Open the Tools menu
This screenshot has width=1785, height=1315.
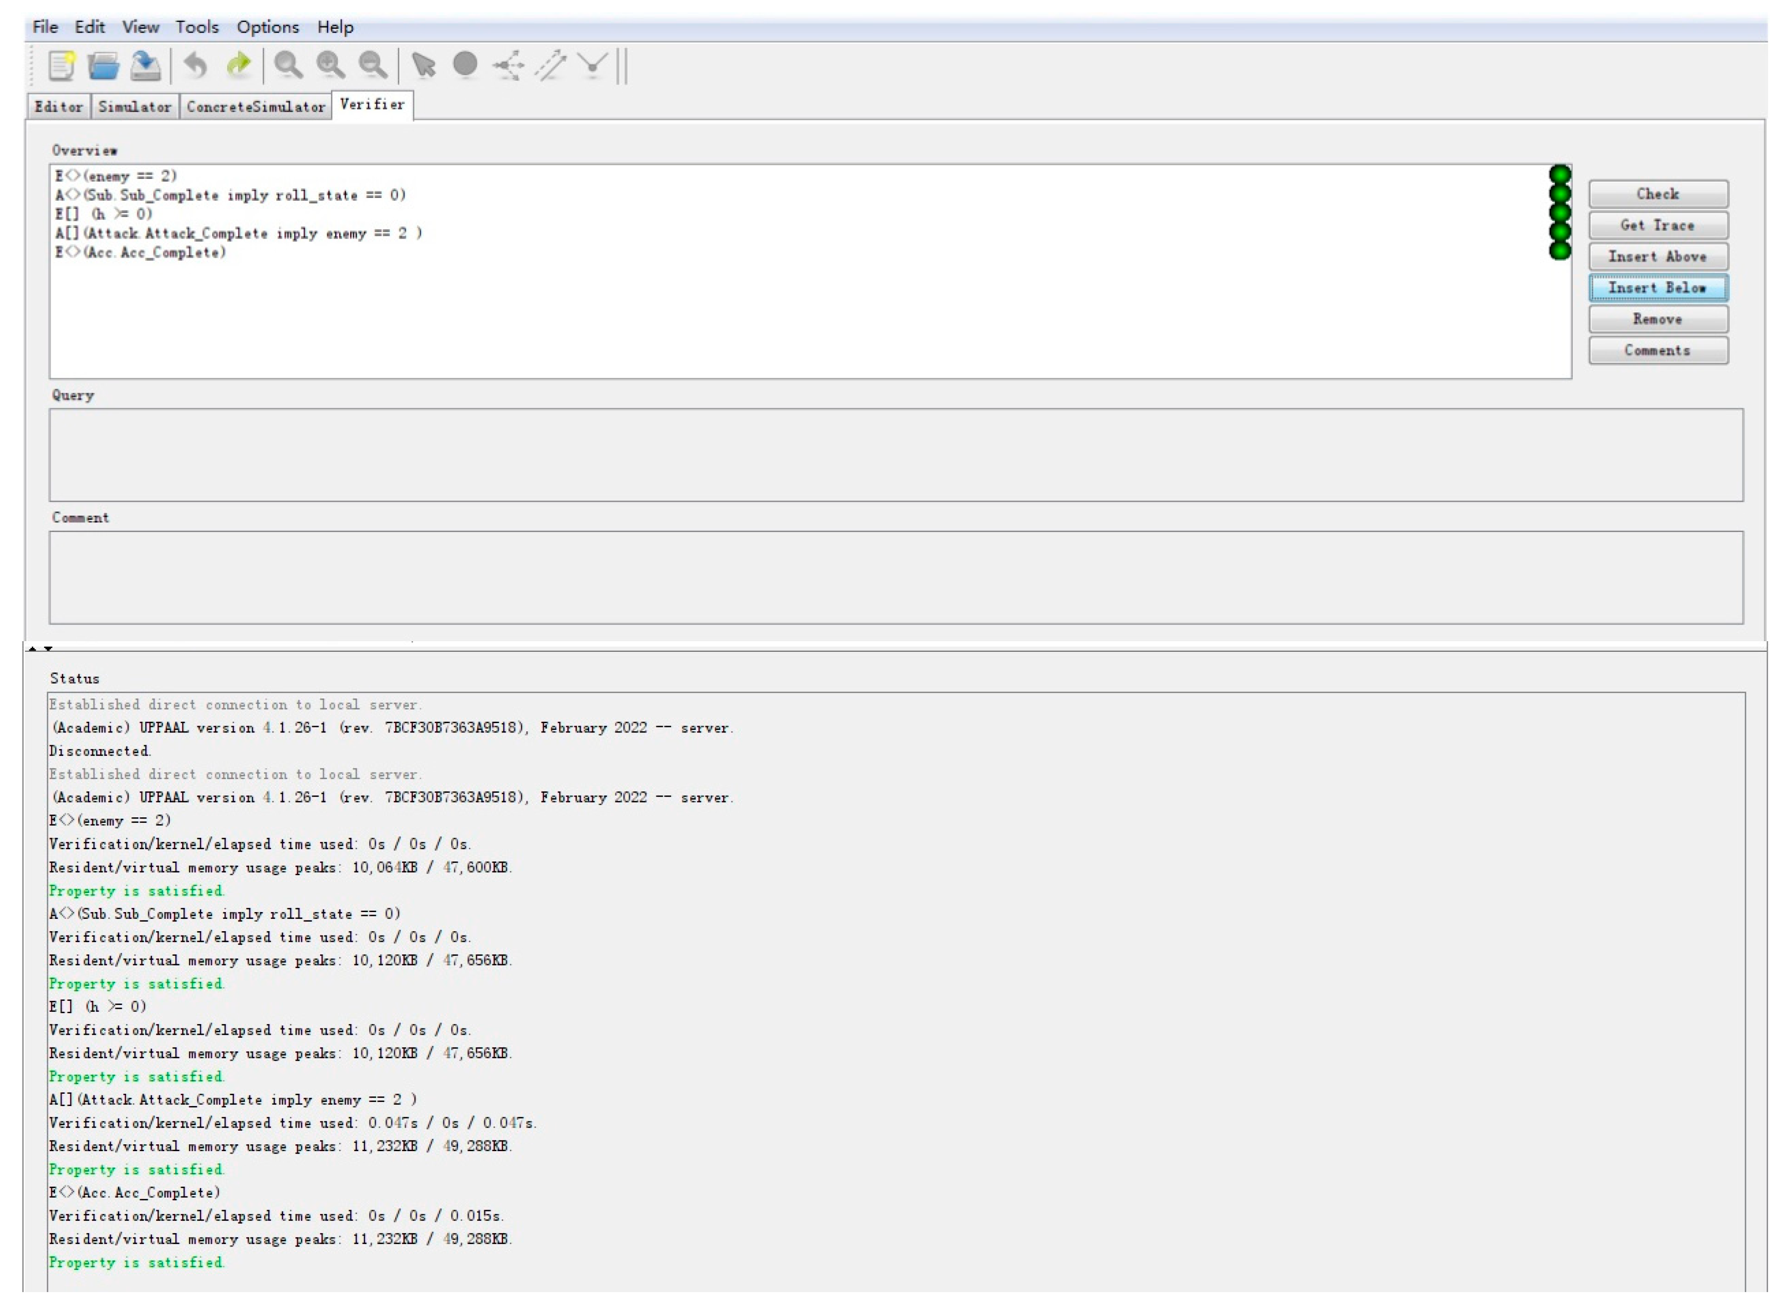[x=197, y=27]
